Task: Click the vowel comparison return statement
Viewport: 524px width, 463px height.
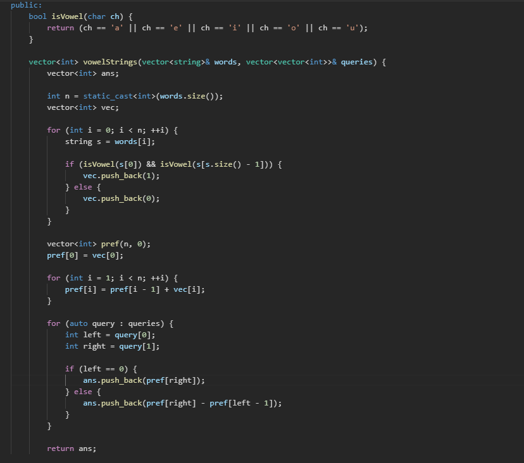Action: point(207,28)
